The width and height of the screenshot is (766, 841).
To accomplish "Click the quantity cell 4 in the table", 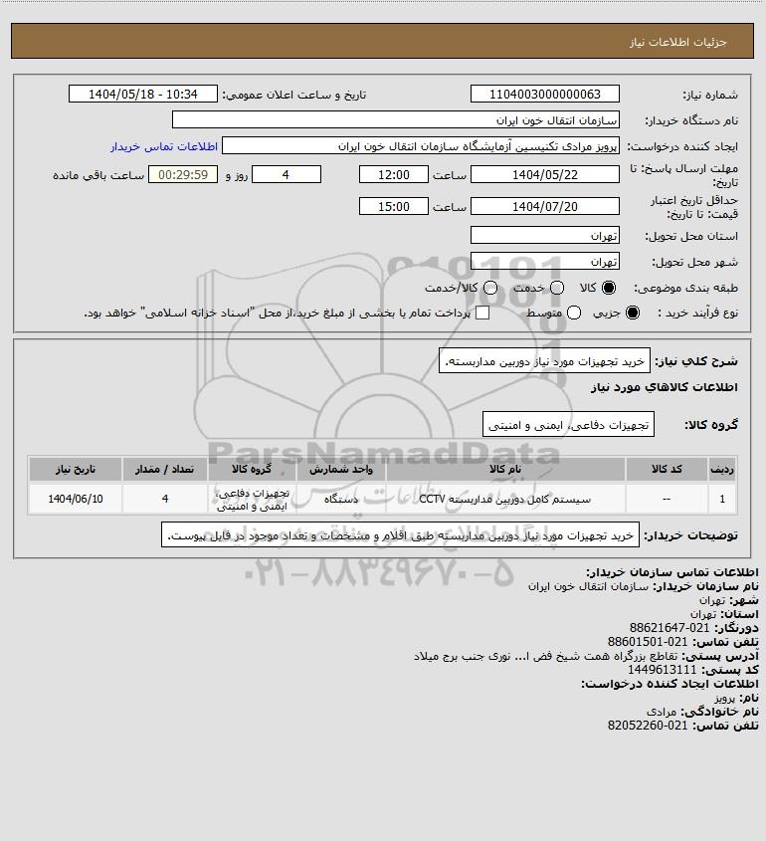I will pos(164,499).
